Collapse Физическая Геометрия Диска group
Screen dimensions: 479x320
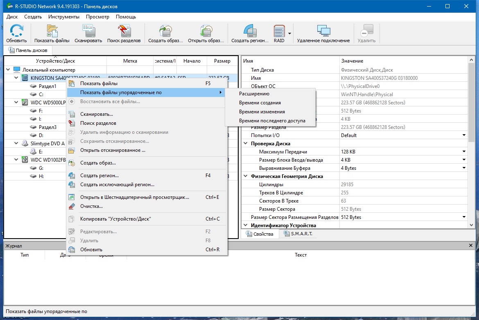(x=246, y=176)
